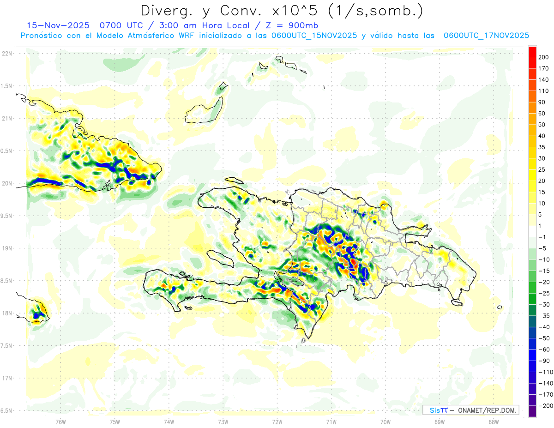
Task: Click the '21N' latitude axis label
Action: click(6, 119)
